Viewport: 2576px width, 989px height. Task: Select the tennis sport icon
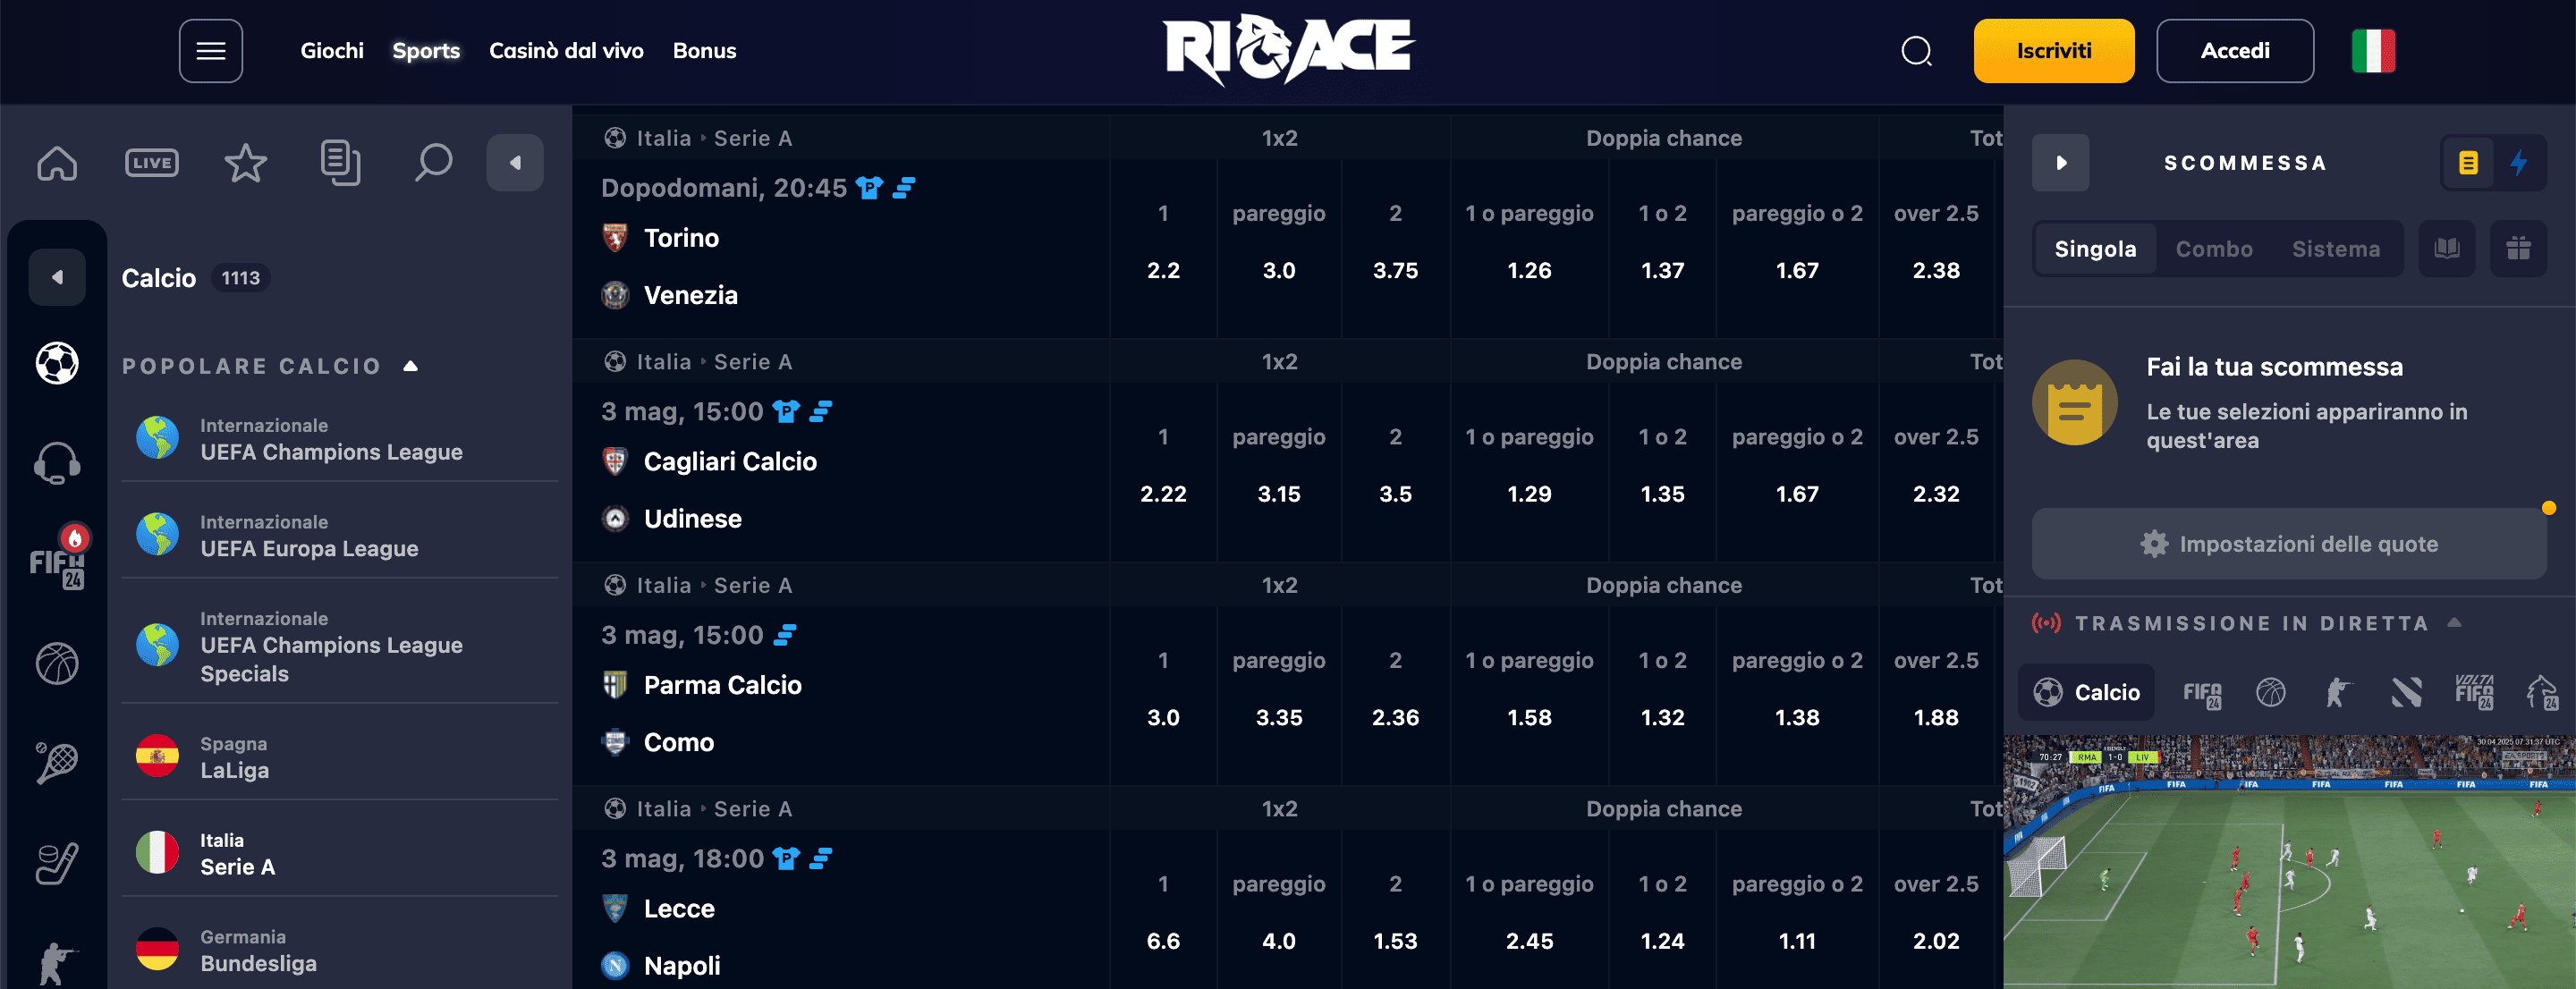pyautogui.click(x=57, y=763)
